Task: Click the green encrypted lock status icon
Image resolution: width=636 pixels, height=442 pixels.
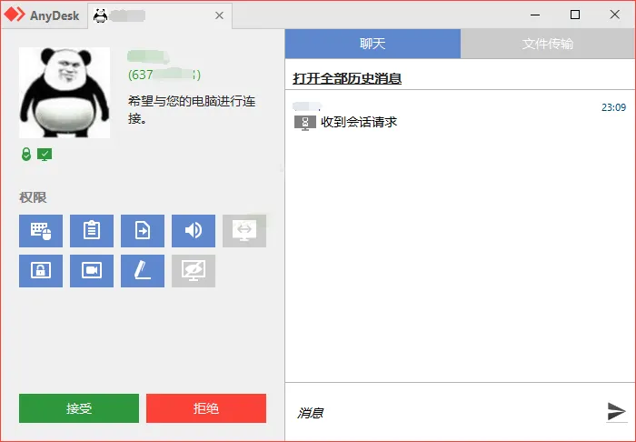Action: 26,154
